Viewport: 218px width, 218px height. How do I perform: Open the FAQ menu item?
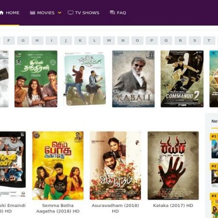click(118, 13)
